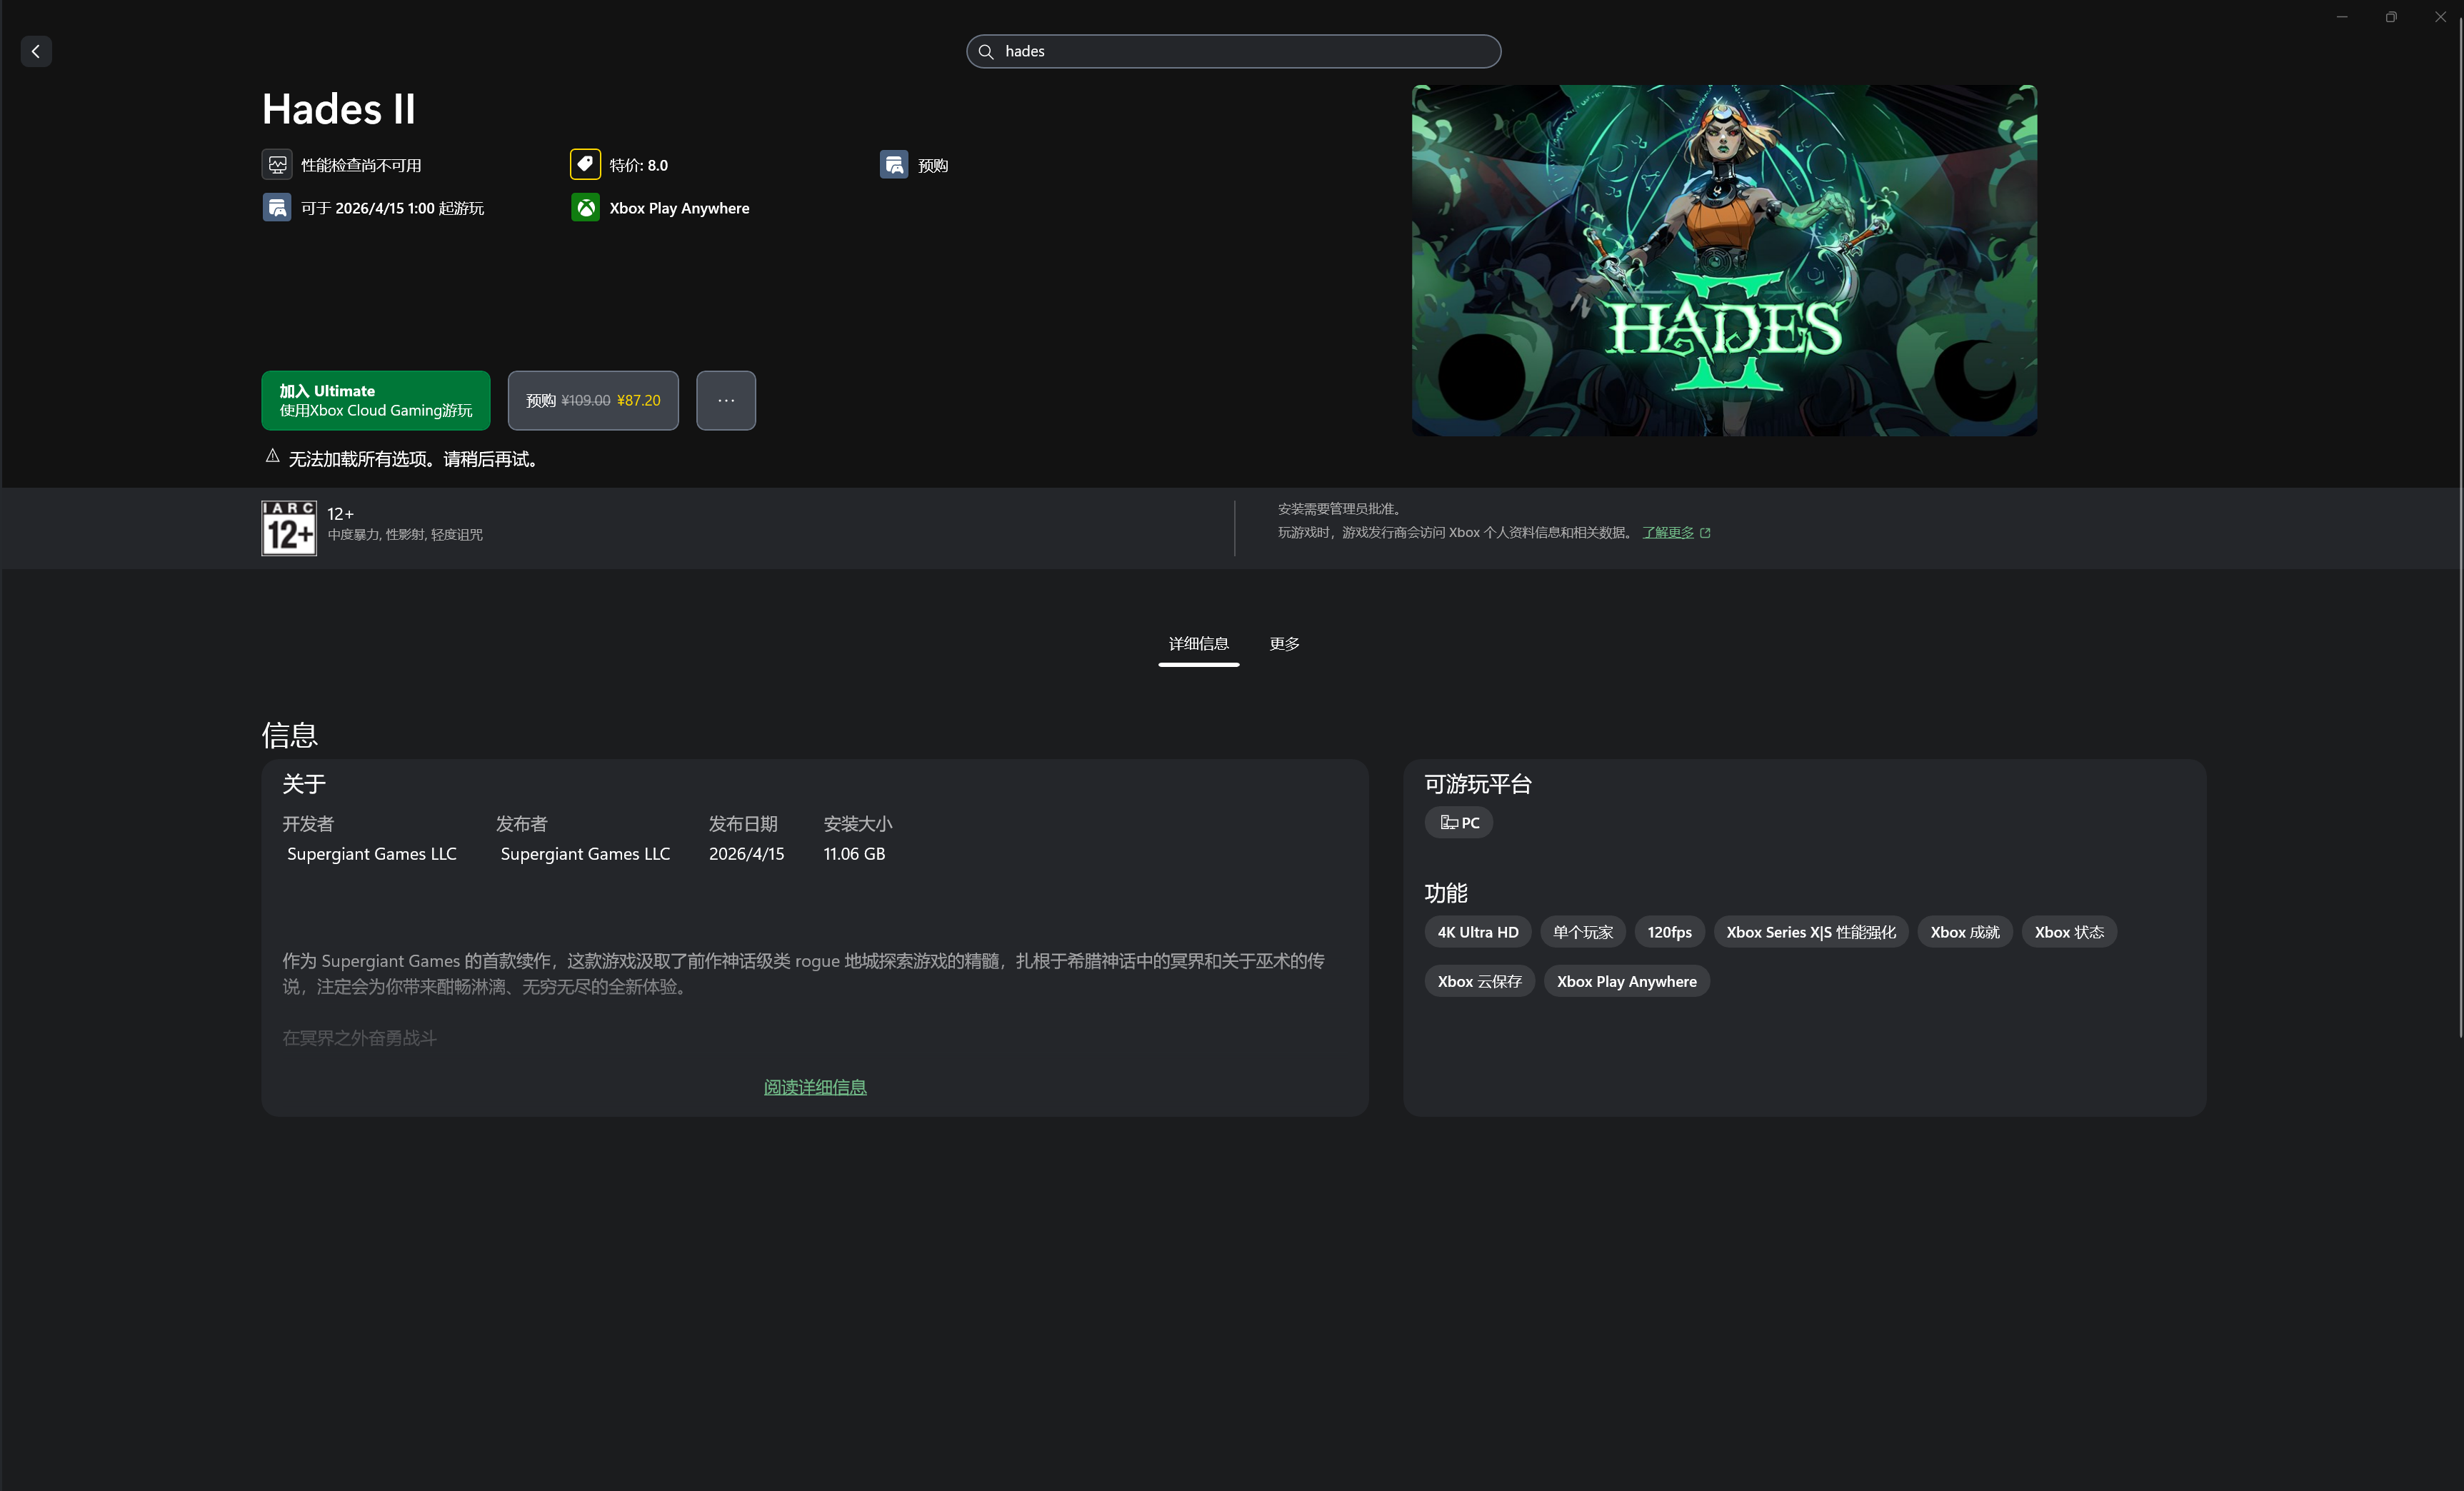Screen dimensions: 2464x1491
Task: Click the green Xbox Play Anywhere icon
Action: click(x=585, y=208)
